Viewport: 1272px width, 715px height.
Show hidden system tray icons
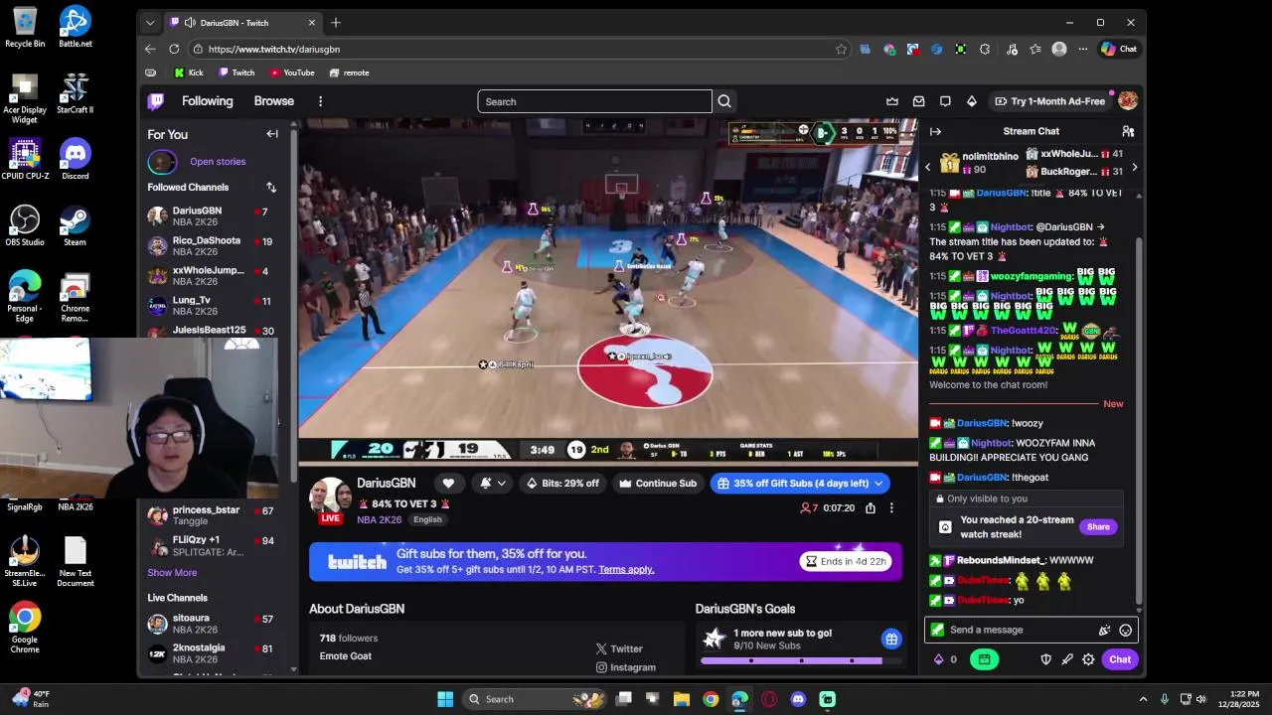(x=1143, y=699)
